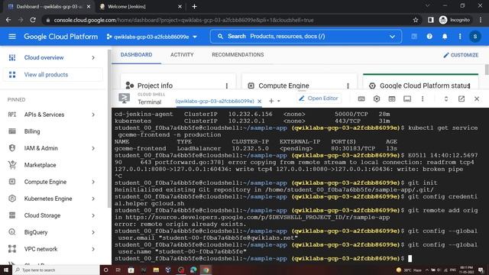Click the IAM & Admin shield icon
The height and width of the screenshot is (275, 489).
pos(12,148)
